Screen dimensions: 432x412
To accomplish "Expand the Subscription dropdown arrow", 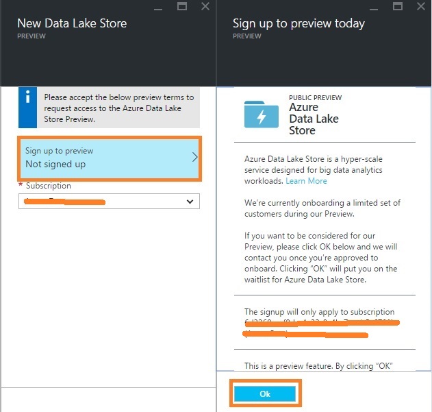I will pyautogui.click(x=190, y=202).
